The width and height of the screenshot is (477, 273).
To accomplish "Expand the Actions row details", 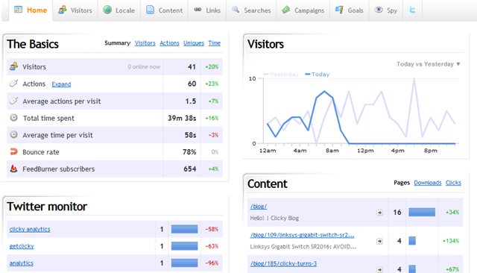I will pos(61,84).
